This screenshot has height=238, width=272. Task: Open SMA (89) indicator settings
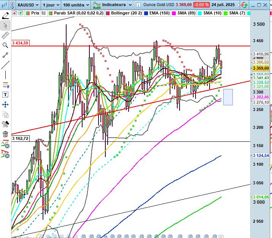[x=186, y=13]
